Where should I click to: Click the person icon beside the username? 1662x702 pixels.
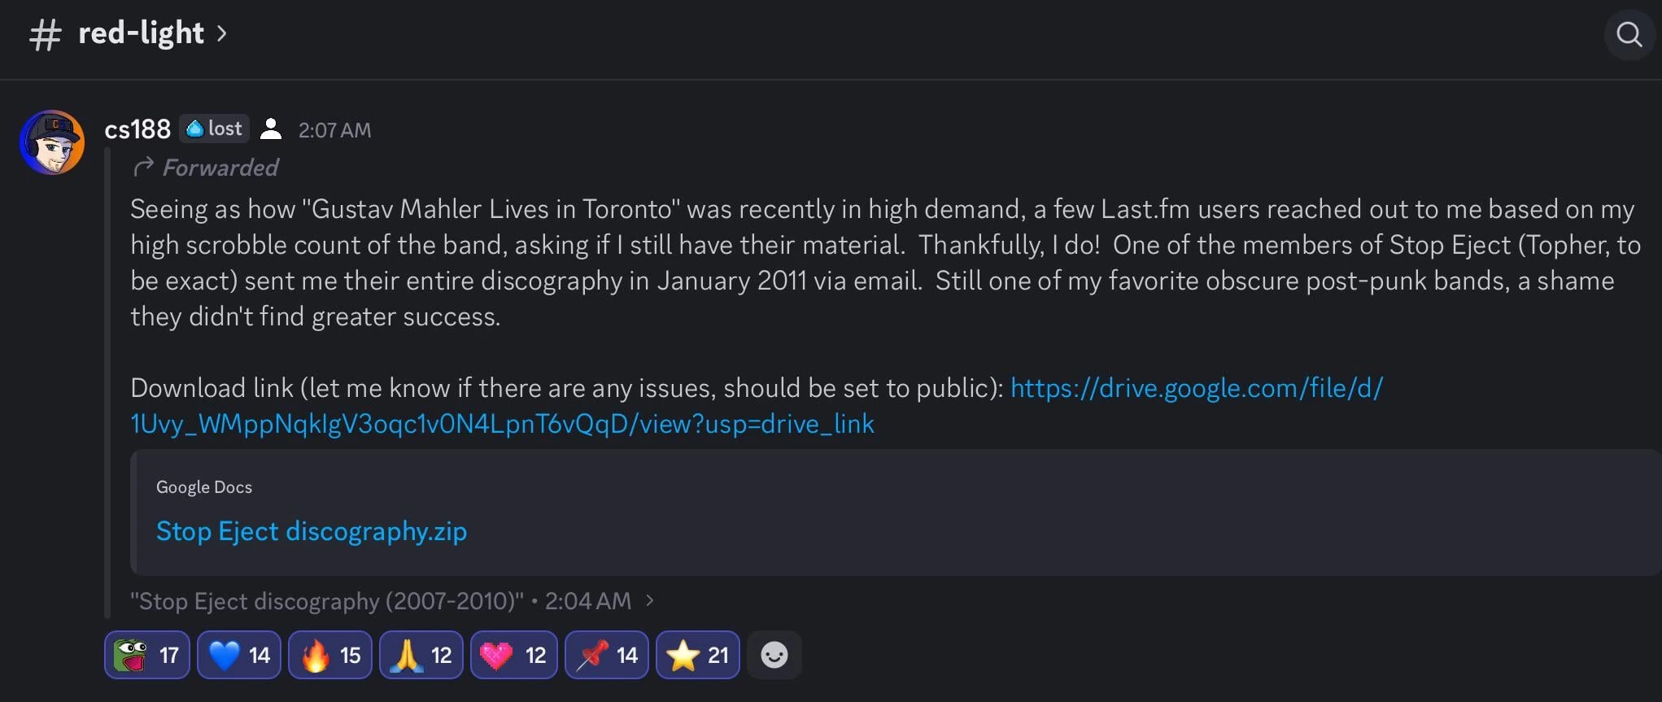(271, 129)
